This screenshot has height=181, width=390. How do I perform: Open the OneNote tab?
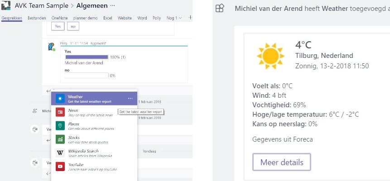[x=59, y=18]
